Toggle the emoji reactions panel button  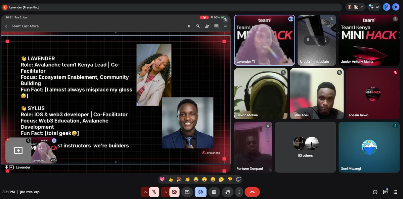click(200, 192)
